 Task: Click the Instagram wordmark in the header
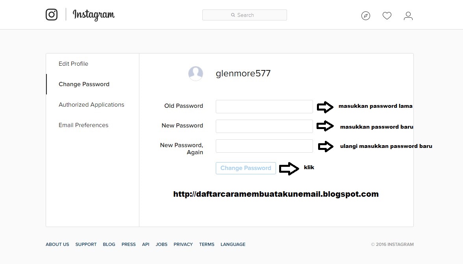coord(93,15)
